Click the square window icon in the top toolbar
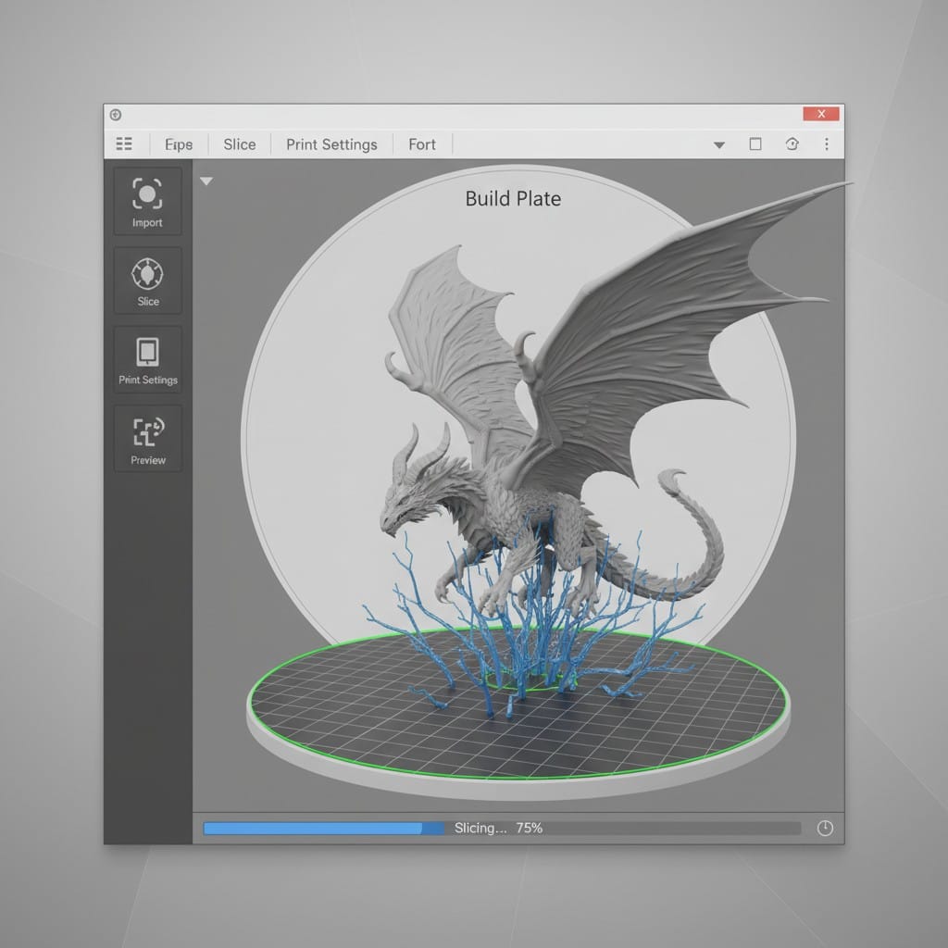 click(755, 144)
